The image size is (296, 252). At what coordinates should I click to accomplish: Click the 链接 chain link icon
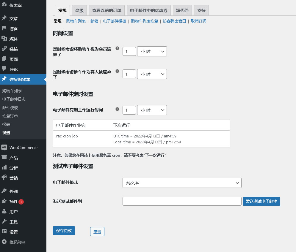(4, 49)
